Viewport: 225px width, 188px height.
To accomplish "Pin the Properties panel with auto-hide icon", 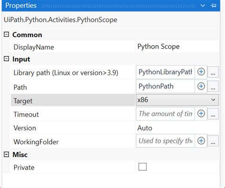I will pos(213,6).
